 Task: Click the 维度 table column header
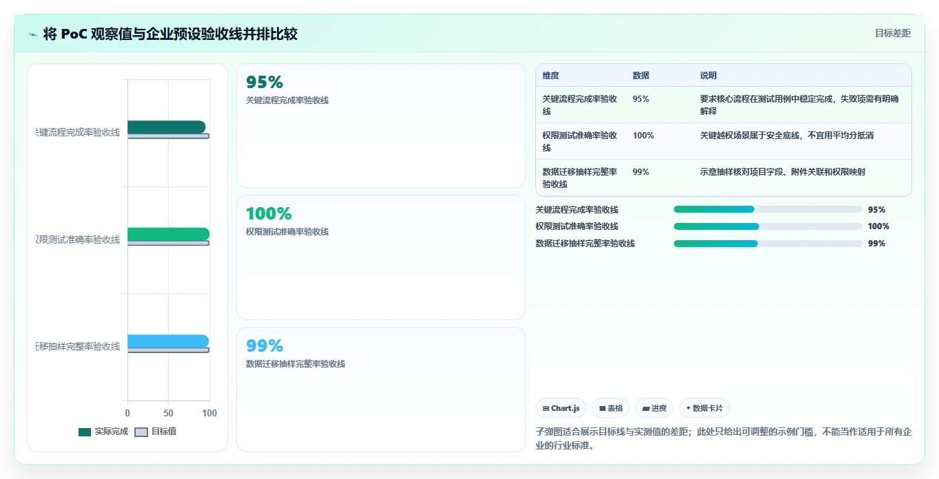click(x=550, y=75)
